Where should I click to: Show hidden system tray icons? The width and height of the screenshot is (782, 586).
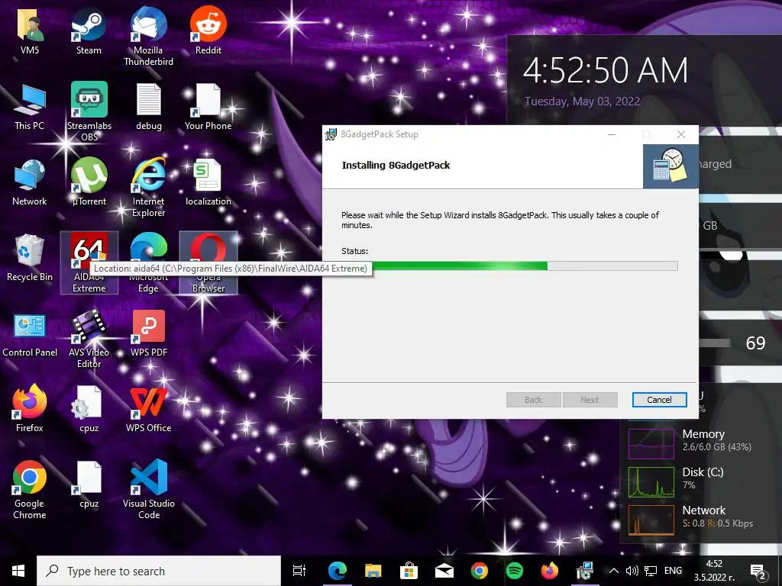tap(615, 571)
